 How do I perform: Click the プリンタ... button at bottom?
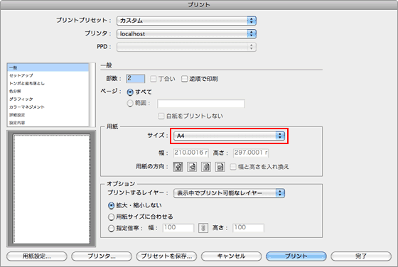click(102, 256)
